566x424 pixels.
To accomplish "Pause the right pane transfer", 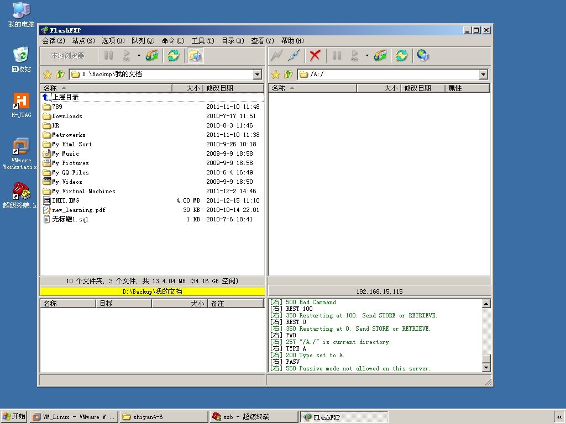I will coord(337,56).
